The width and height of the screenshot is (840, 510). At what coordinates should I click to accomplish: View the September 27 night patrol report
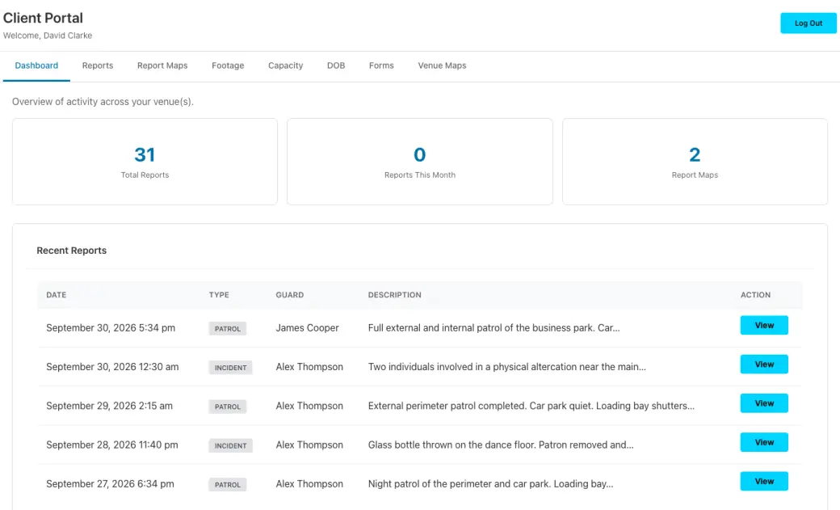pos(764,481)
